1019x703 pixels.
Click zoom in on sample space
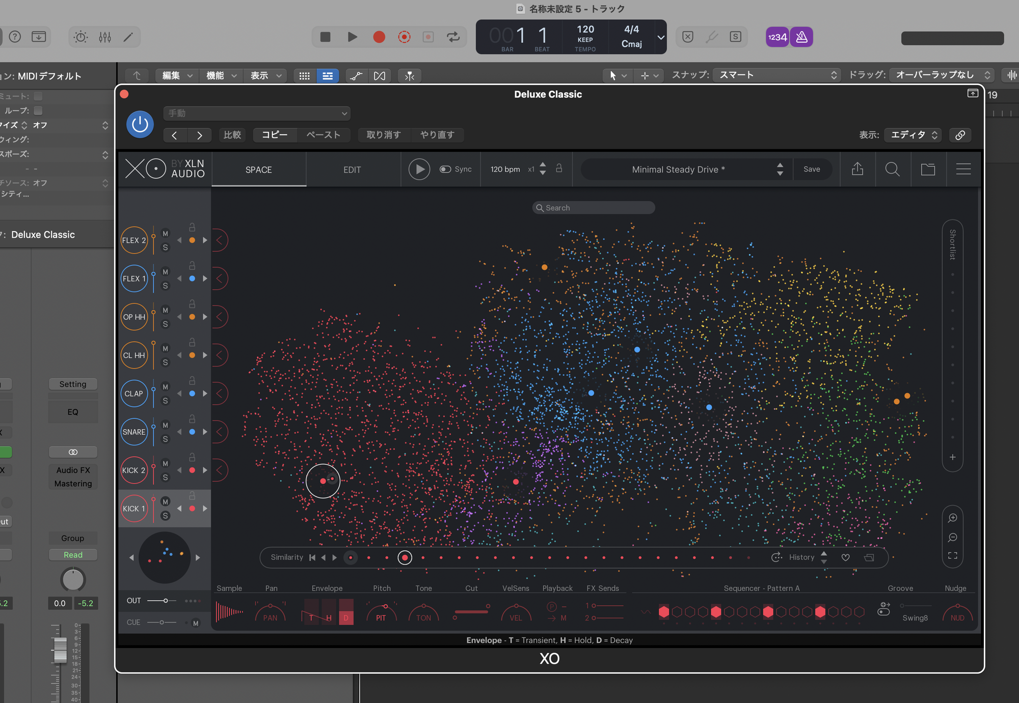click(952, 518)
